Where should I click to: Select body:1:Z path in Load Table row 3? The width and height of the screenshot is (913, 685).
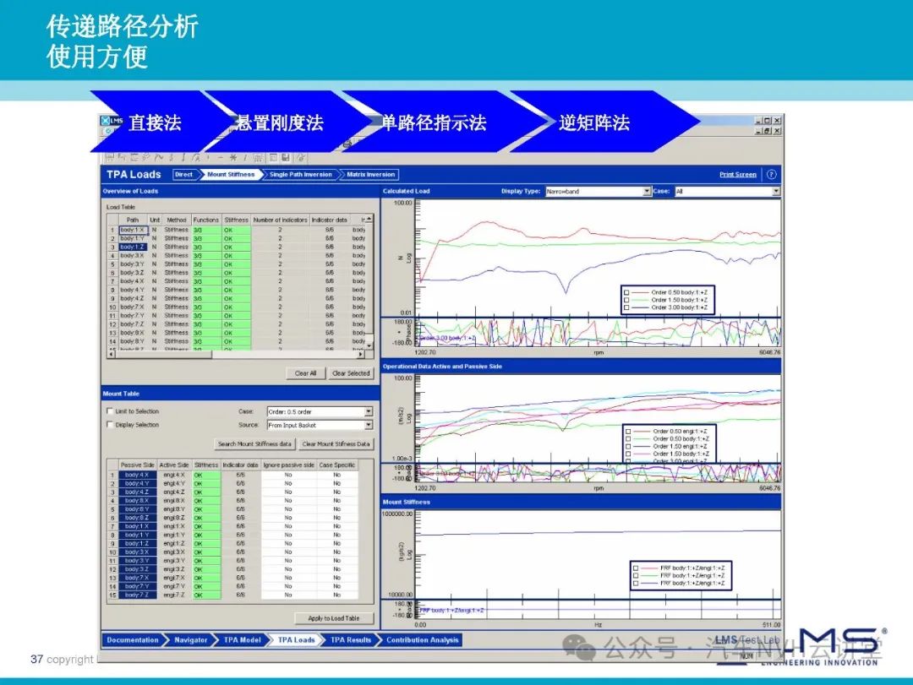point(133,247)
